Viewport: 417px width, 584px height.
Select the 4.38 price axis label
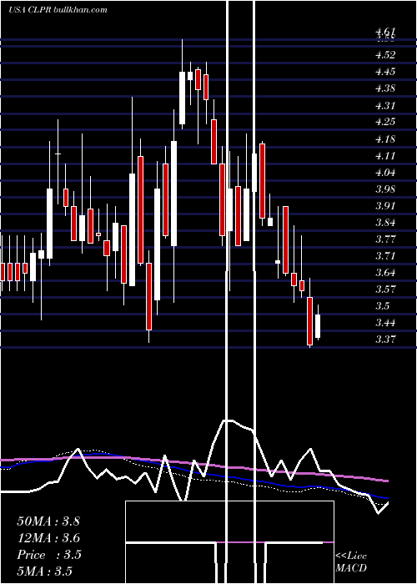385,88
